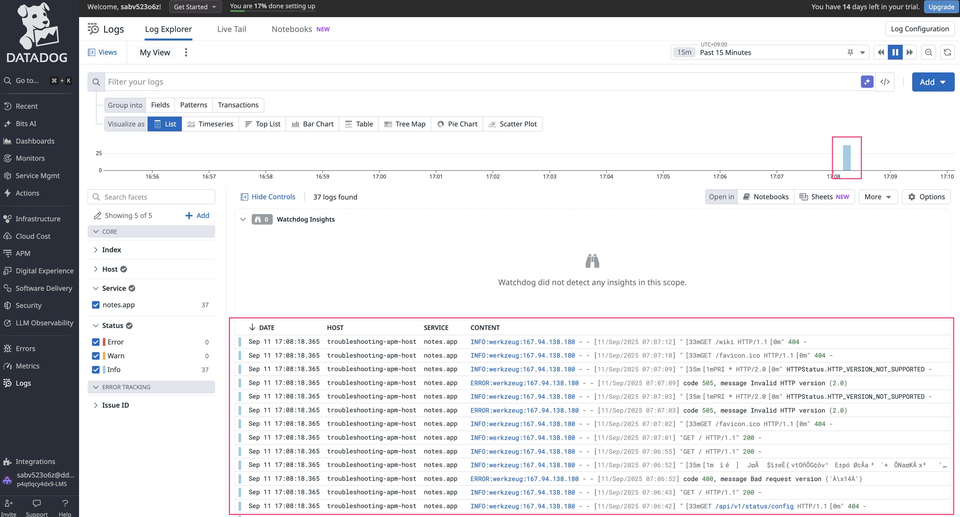Toggle raw query code view icon
The width and height of the screenshot is (960, 517).
[885, 82]
